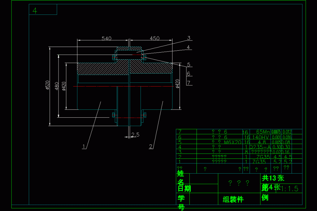
Task: Click the underlined balloon label 2
Action: 151,146
